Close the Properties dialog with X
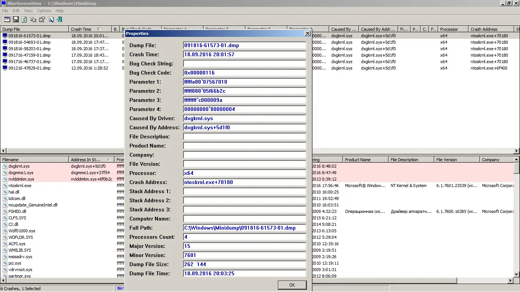The width and height of the screenshot is (520, 292). point(307,33)
